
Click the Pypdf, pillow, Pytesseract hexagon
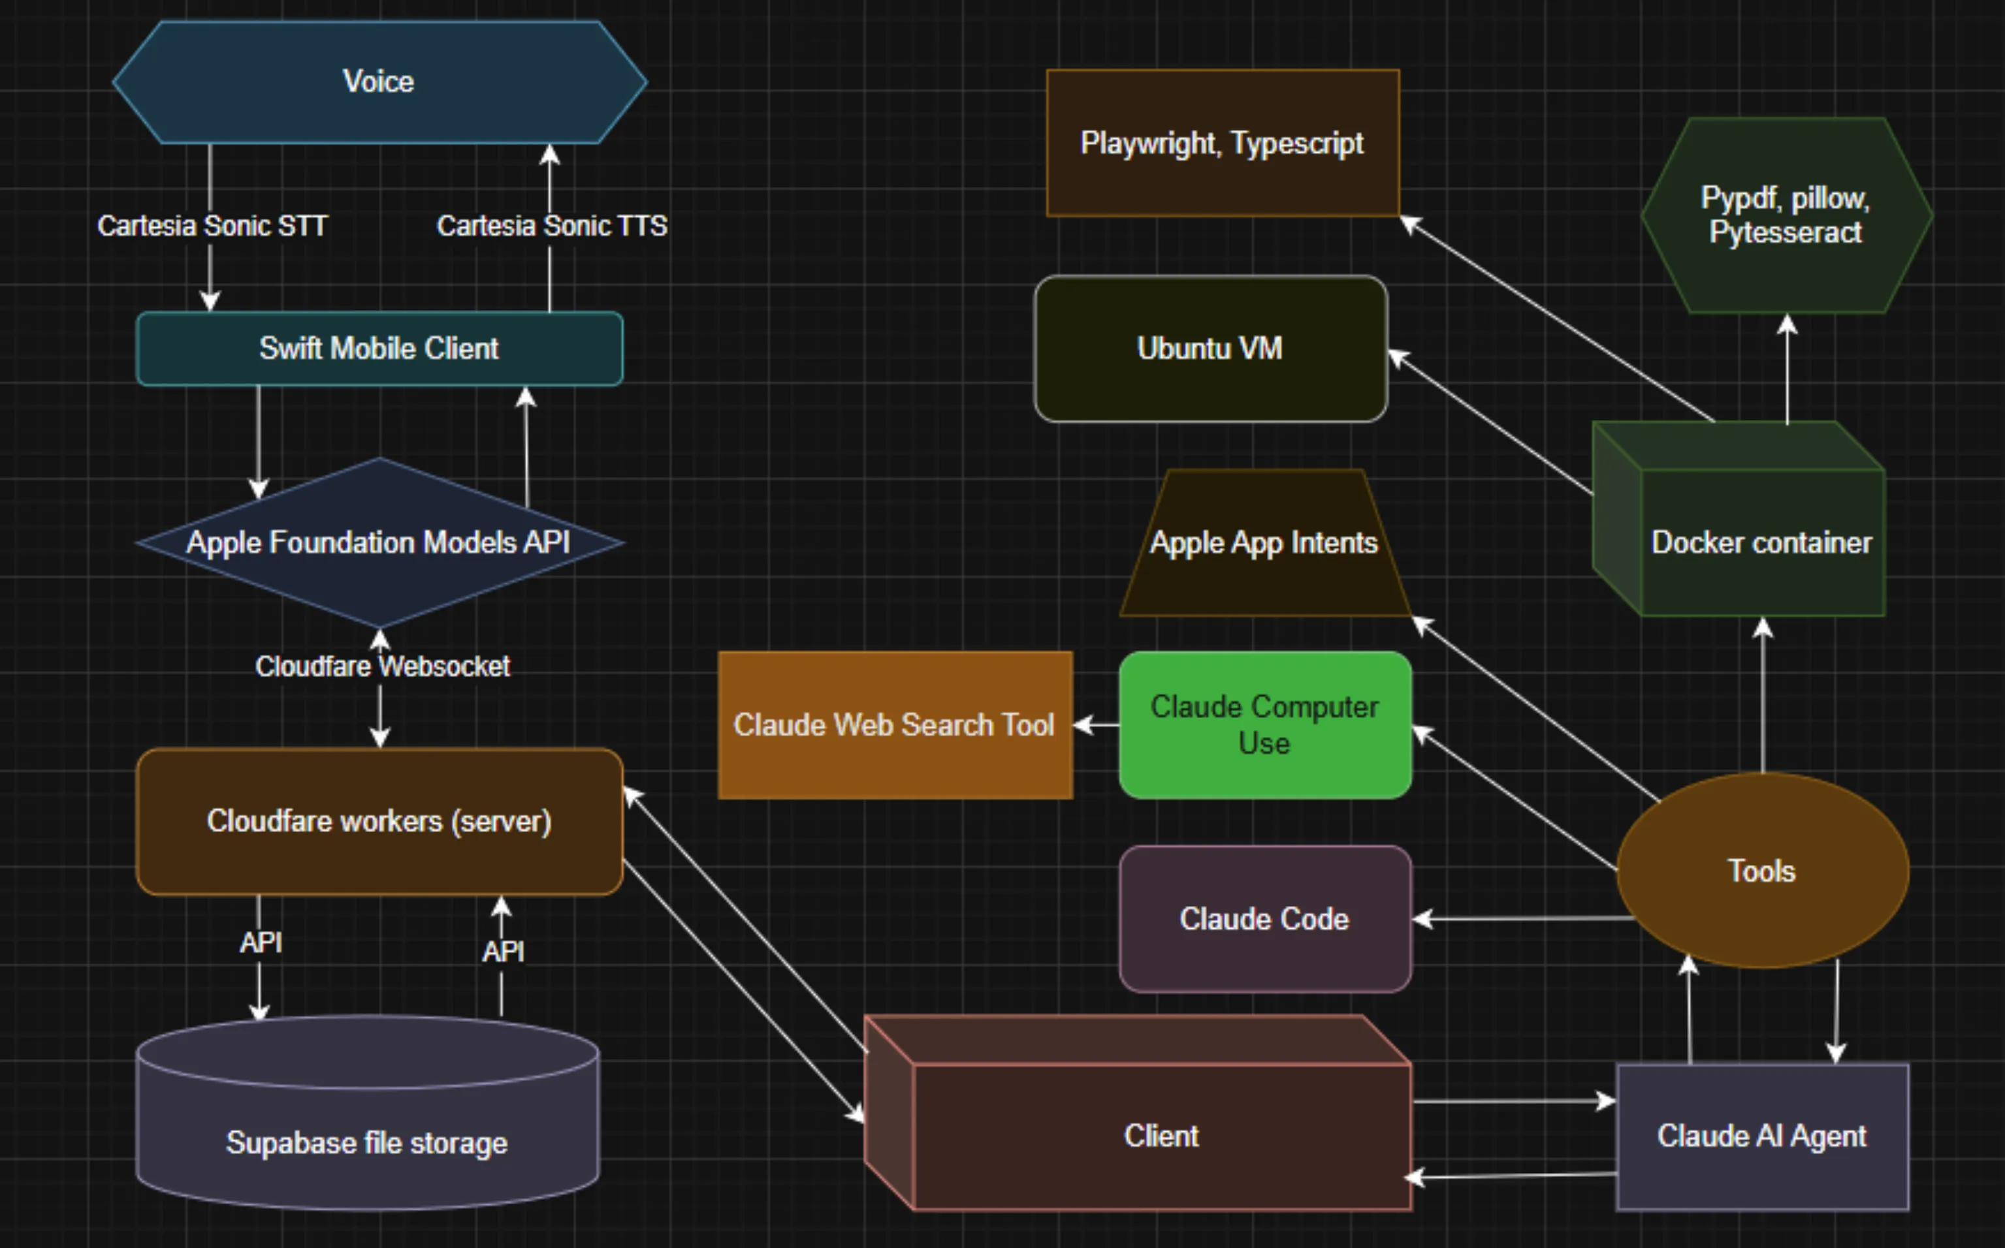pos(1786,215)
